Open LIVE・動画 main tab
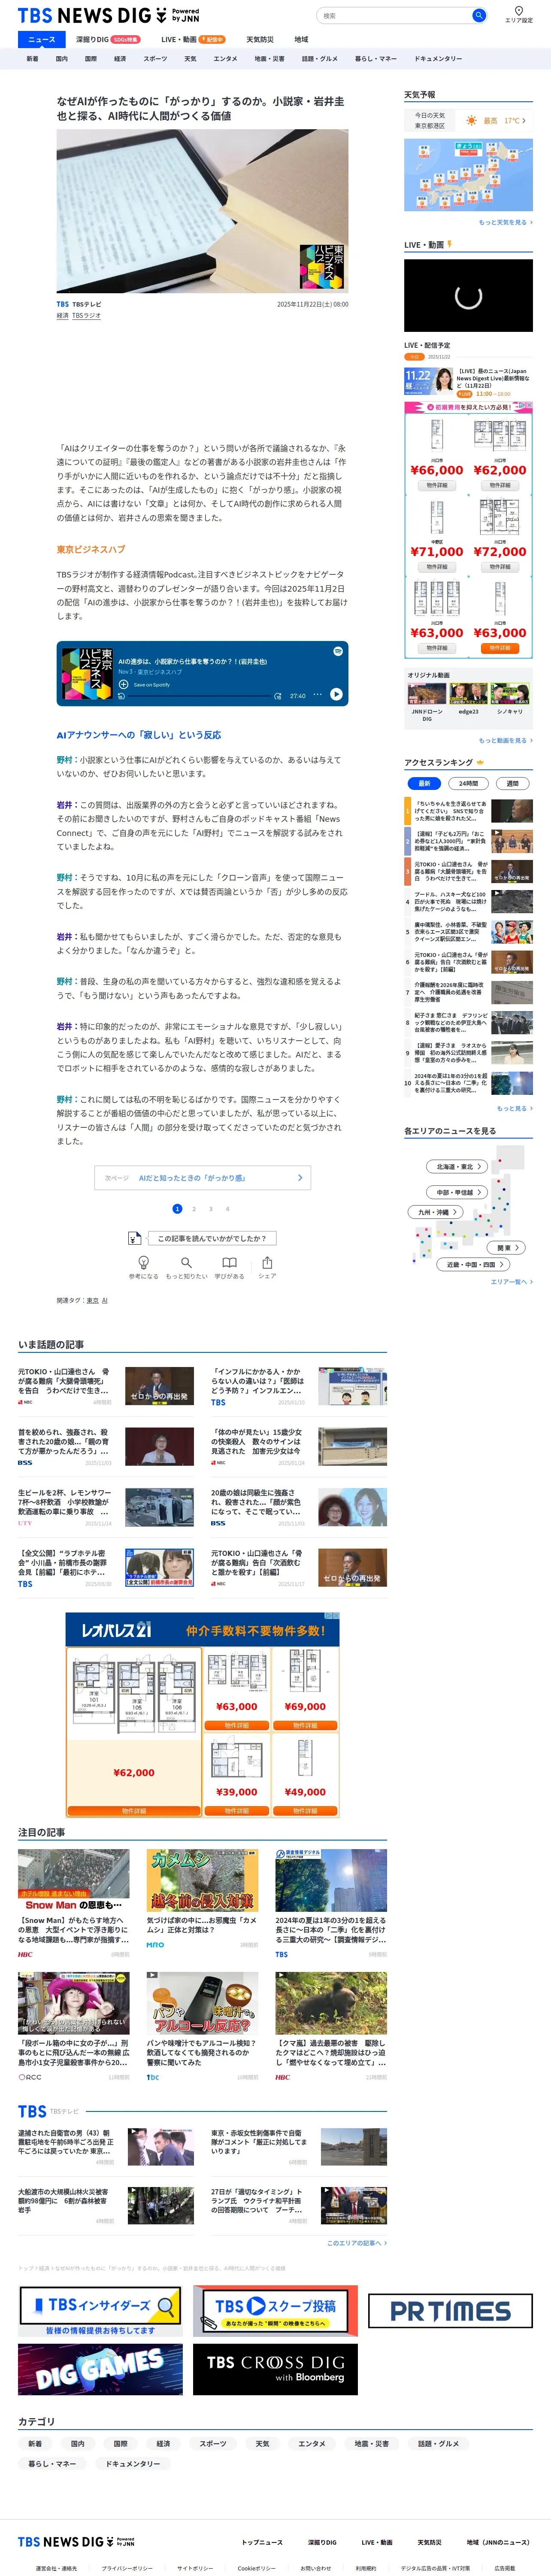Viewport: 551px width, 2576px height. click(193, 39)
